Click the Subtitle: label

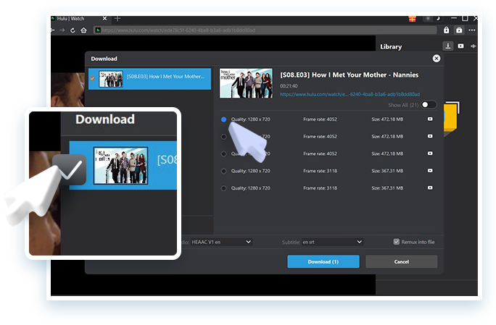[291, 242]
